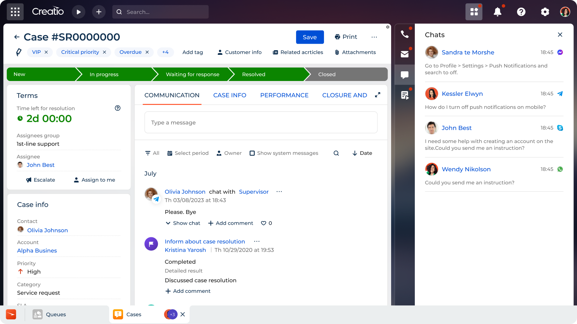Open Alpha Busines account link
The width and height of the screenshot is (577, 324).
click(x=37, y=251)
